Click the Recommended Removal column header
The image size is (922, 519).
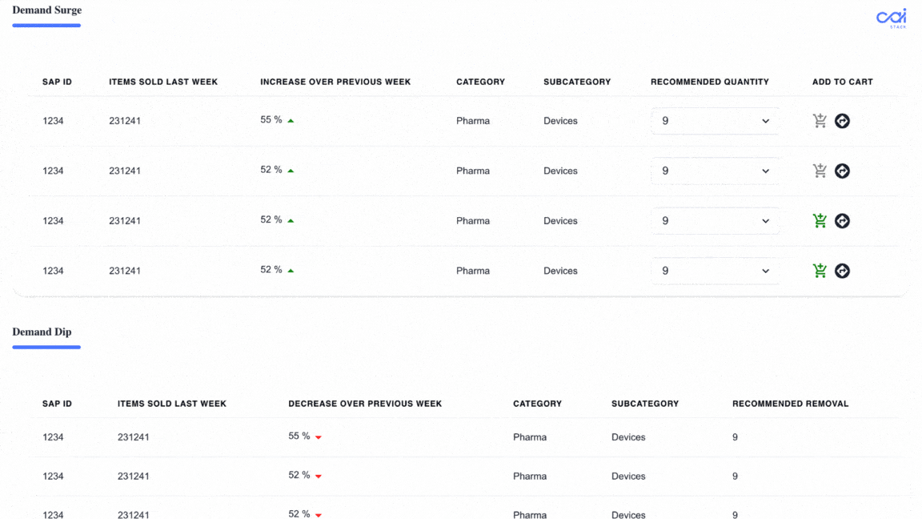(x=790, y=404)
